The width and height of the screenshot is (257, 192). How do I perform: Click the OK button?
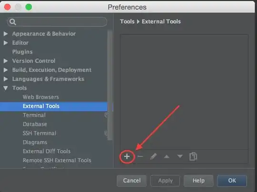(x=232, y=181)
